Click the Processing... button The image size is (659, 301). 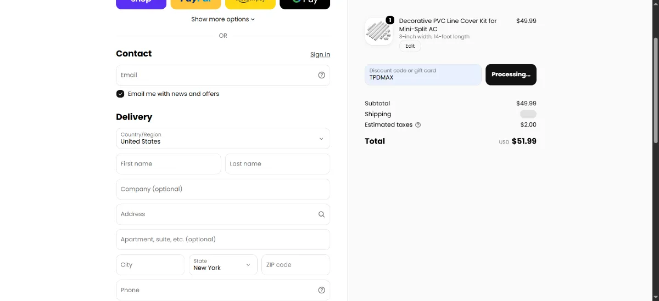pos(511,75)
